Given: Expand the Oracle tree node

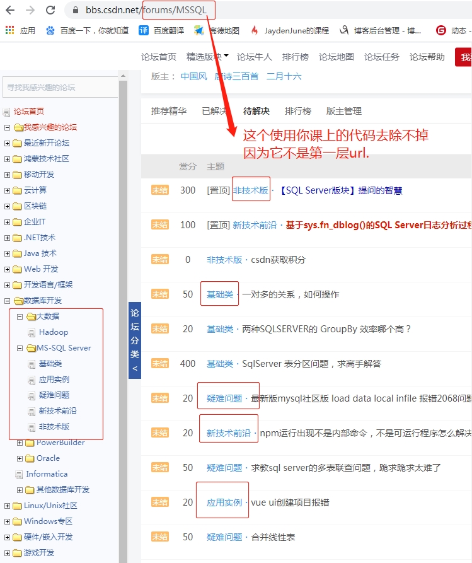Looking at the screenshot, I should coord(20,458).
